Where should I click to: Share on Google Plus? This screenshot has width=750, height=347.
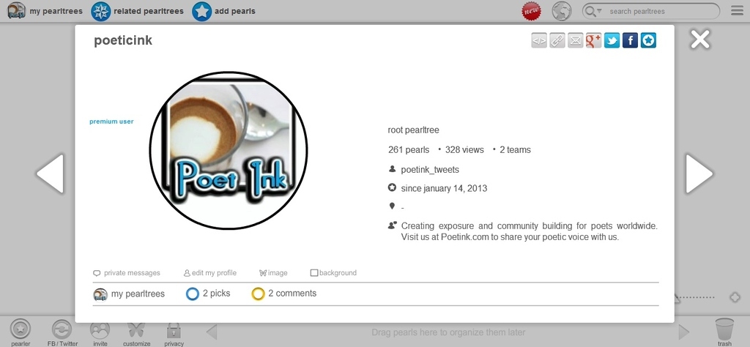[x=593, y=40]
